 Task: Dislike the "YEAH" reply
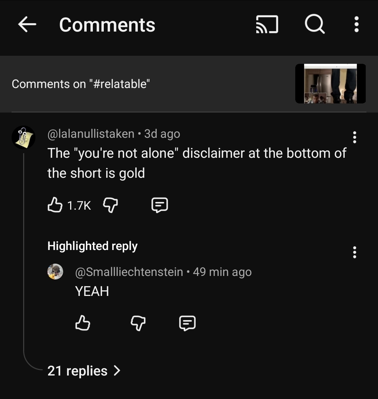(x=138, y=323)
